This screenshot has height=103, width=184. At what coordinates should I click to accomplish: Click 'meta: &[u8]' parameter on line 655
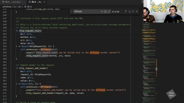coord(28,43)
